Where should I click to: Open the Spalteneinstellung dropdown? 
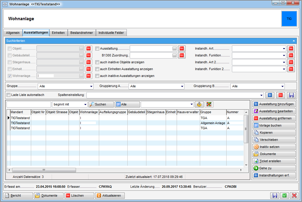(x=261, y=95)
